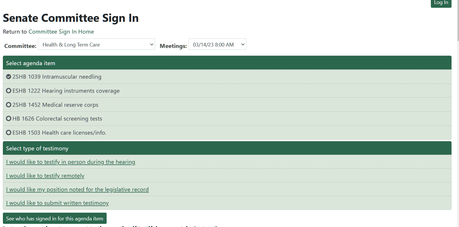Click the HB 1626 Colorectal screening tests label

pos(57,119)
